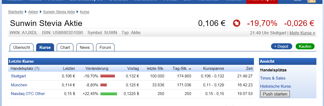Go to the Forum tab
This screenshot has height=106, width=324.
[105, 47]
